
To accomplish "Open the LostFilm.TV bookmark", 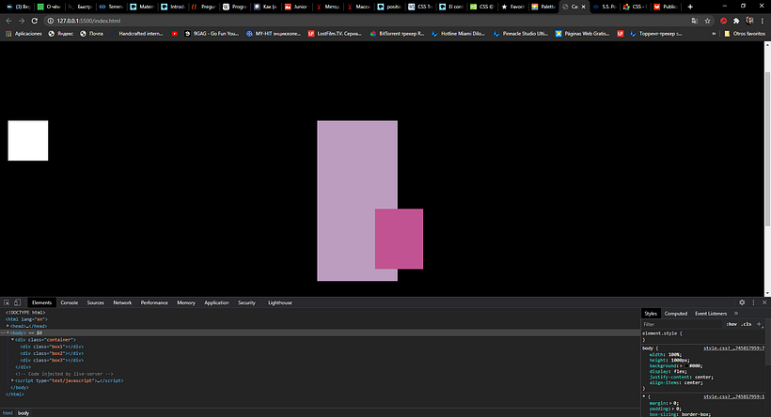I will point(335,34).
